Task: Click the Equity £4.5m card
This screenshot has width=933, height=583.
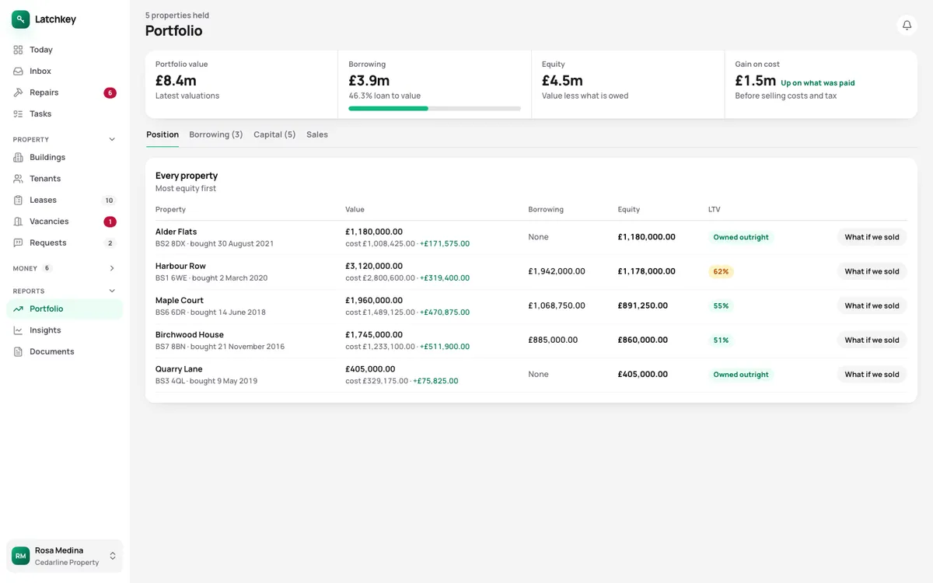Action: tap(628, 85)
